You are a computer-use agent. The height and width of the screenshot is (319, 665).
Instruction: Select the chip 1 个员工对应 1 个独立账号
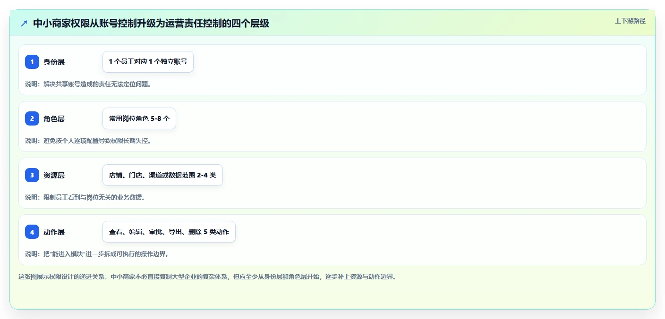click(148, 62)
